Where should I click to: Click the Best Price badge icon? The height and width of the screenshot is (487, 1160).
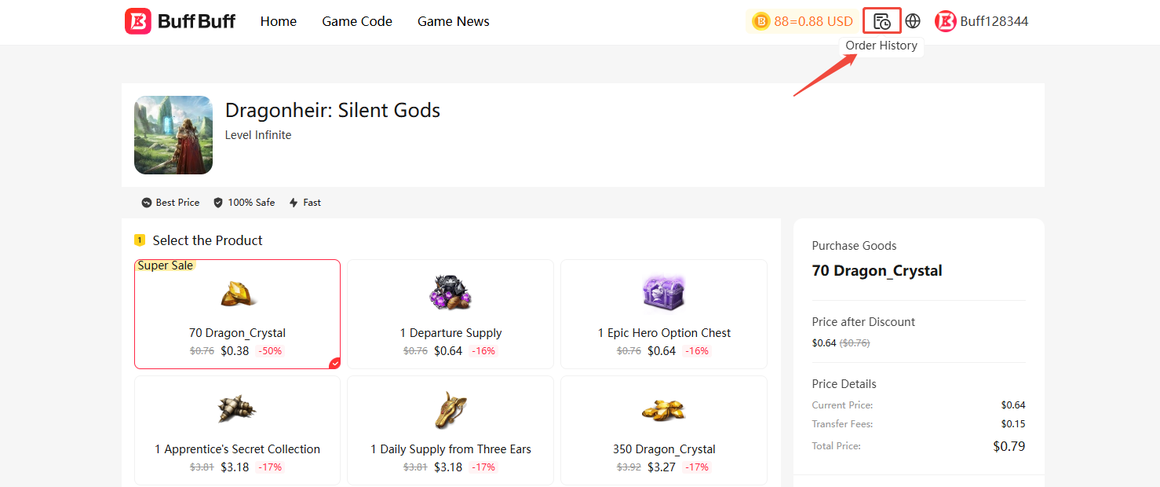(146, 203)
